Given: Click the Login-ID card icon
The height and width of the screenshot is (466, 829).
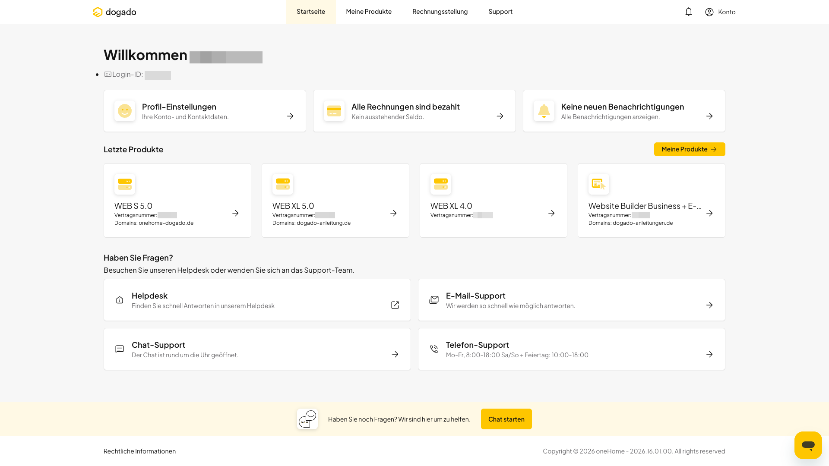Looking at the screenshot, I should pyautogui.click(x=108, y=74).
